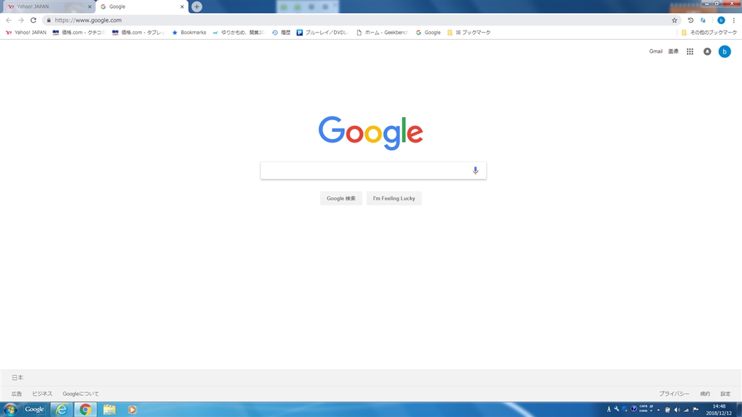
Task: Select the Google tab
Action: coord(142,7)
